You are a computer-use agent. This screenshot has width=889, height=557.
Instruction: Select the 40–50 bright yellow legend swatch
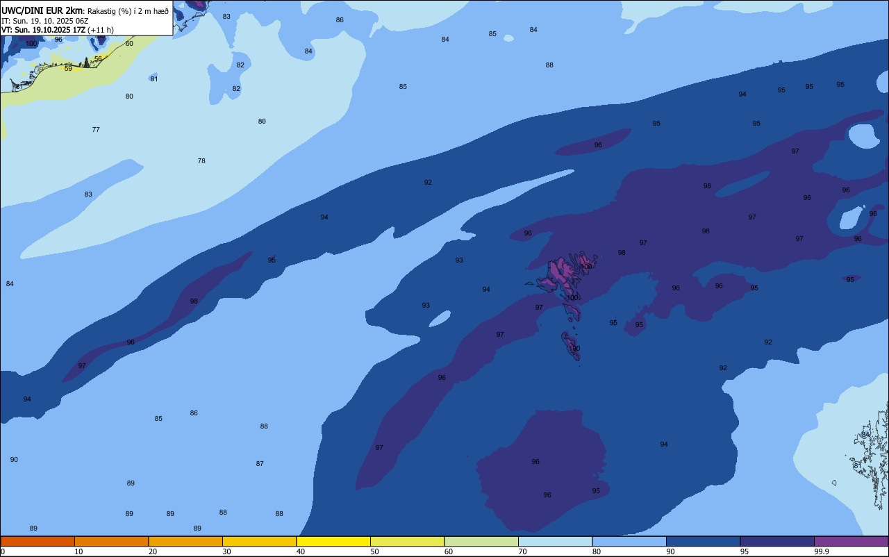click(333, 541)
